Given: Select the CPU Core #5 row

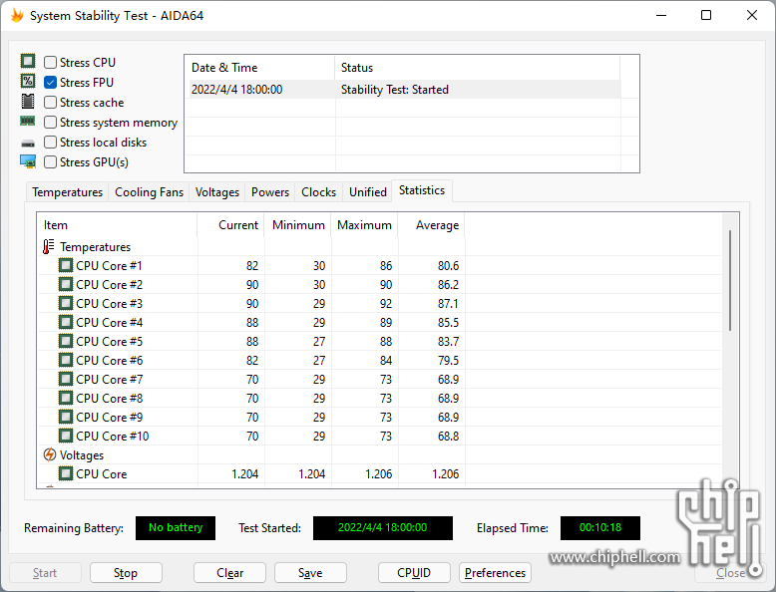Looking at the screenshot, I should [x=109, y=342].
